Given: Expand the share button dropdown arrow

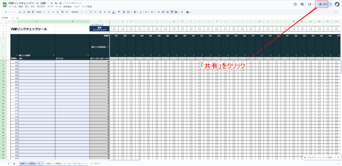Looking at the screenshot, I should [330, 4].
